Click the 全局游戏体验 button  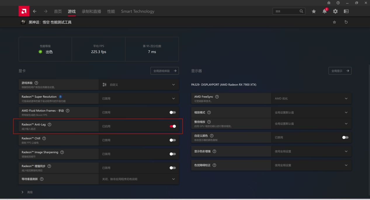point(164,71)
